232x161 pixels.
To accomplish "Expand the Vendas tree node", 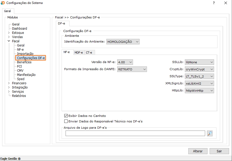I will pyautogui.click(x=9, y=37).
